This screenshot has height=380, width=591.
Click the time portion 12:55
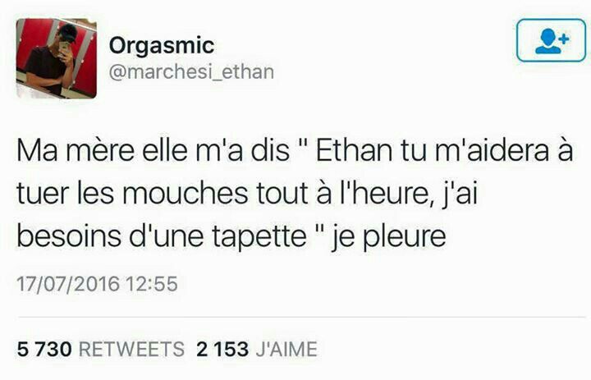152,284
